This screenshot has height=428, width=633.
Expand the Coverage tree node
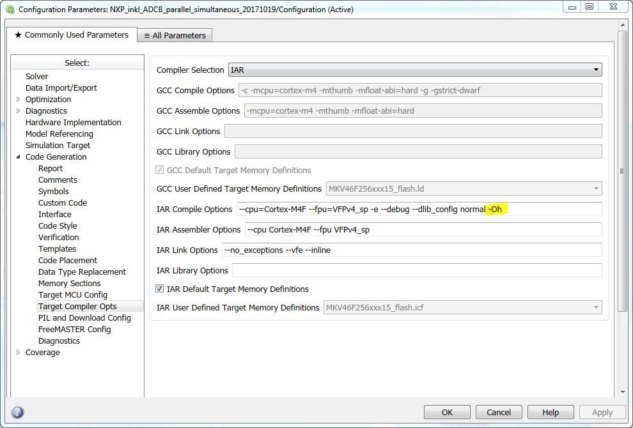[x=18, y=352]
